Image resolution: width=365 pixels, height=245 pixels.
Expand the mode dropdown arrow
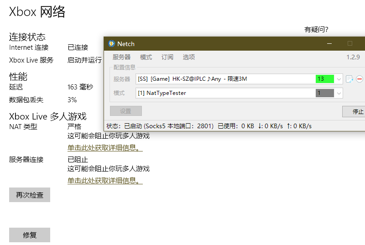tap(339, 93)
